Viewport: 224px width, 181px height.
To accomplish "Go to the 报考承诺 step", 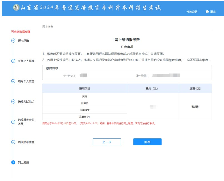I will (x=23, y=41).
